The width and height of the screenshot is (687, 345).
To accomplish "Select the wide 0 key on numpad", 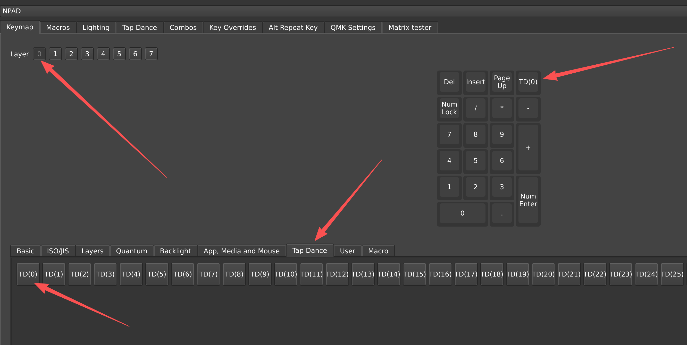I will point(462,213).
